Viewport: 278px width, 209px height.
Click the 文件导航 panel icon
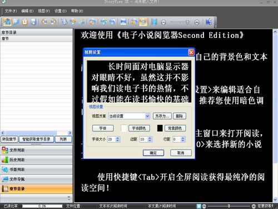pyautogui.click(x=4, y=179)
